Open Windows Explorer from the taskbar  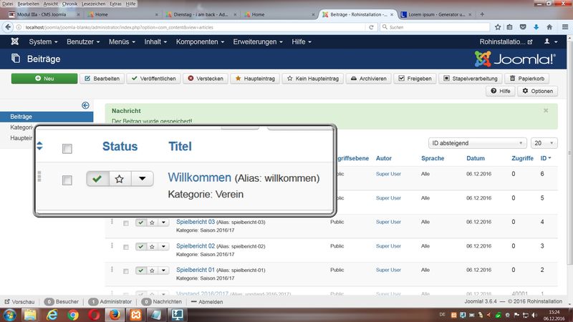[x=30, y=315]
